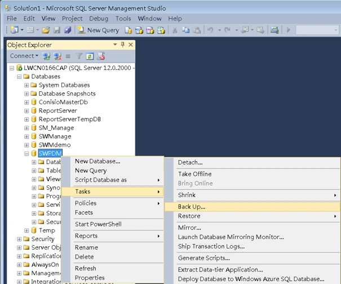The height and width of the screenshot is (284, 341).
Task: Click the Activity Monitor icon in toolbar
Action: tap(274, 30)
